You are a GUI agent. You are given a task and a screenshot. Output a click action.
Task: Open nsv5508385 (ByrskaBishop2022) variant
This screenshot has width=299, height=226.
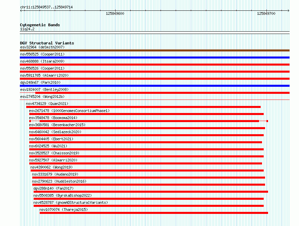click(x=62, y=195)
